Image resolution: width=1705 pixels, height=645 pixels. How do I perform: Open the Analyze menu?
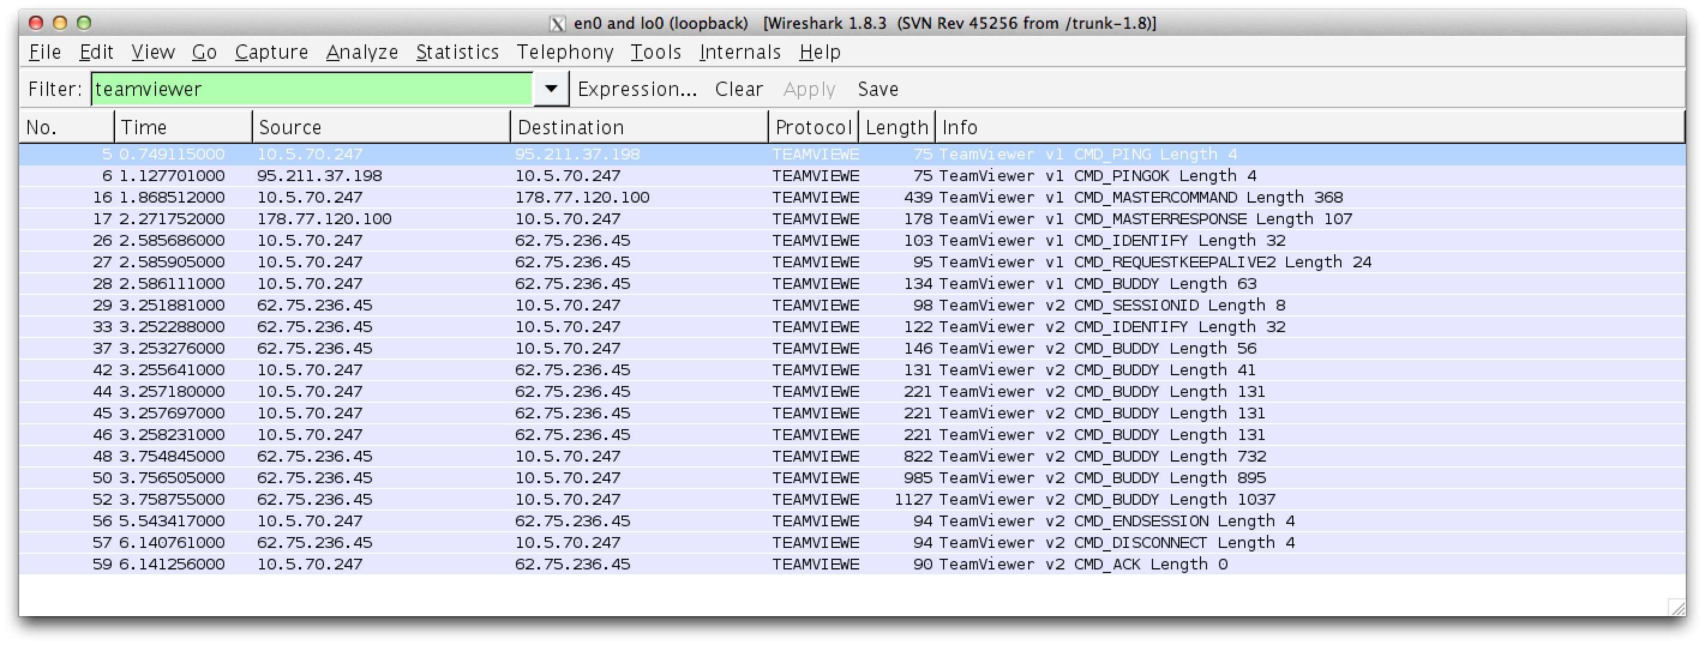tap(362, 52)
